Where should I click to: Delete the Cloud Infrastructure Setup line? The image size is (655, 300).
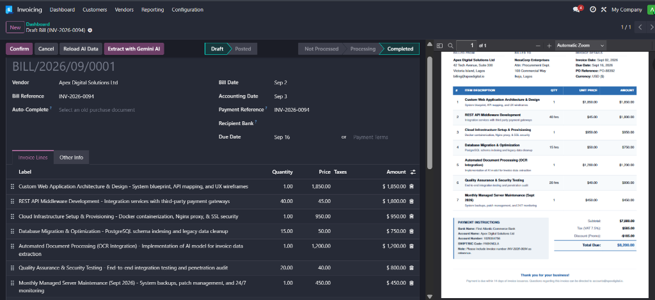pyautogui.click(x=411, y=216)
